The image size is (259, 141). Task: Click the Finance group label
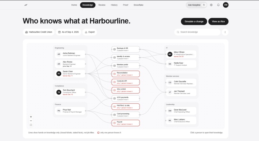[58, 104]
